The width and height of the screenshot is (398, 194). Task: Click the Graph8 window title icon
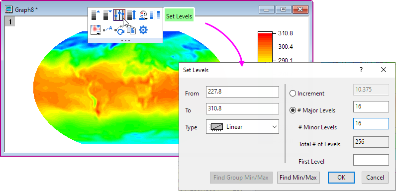9,9
